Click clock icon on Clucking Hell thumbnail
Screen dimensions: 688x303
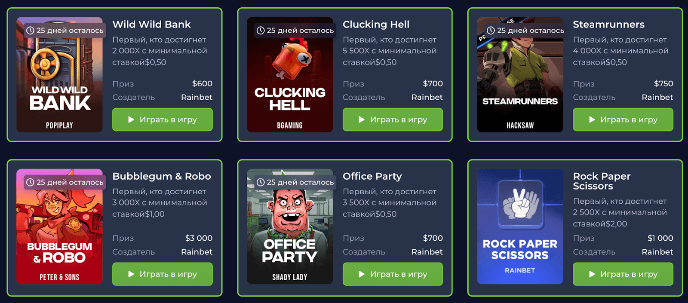coord(261,31)
